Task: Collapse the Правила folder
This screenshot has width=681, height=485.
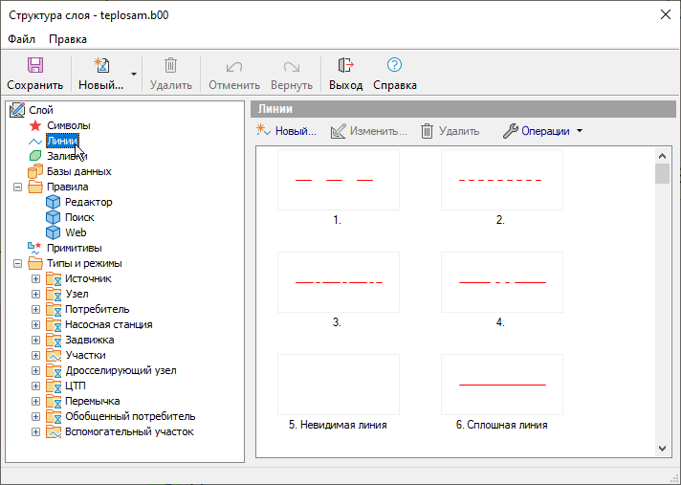Action: pos(18,187)
